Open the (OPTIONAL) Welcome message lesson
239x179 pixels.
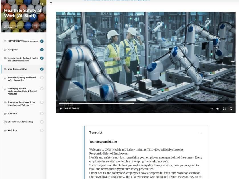coord(24,41)
